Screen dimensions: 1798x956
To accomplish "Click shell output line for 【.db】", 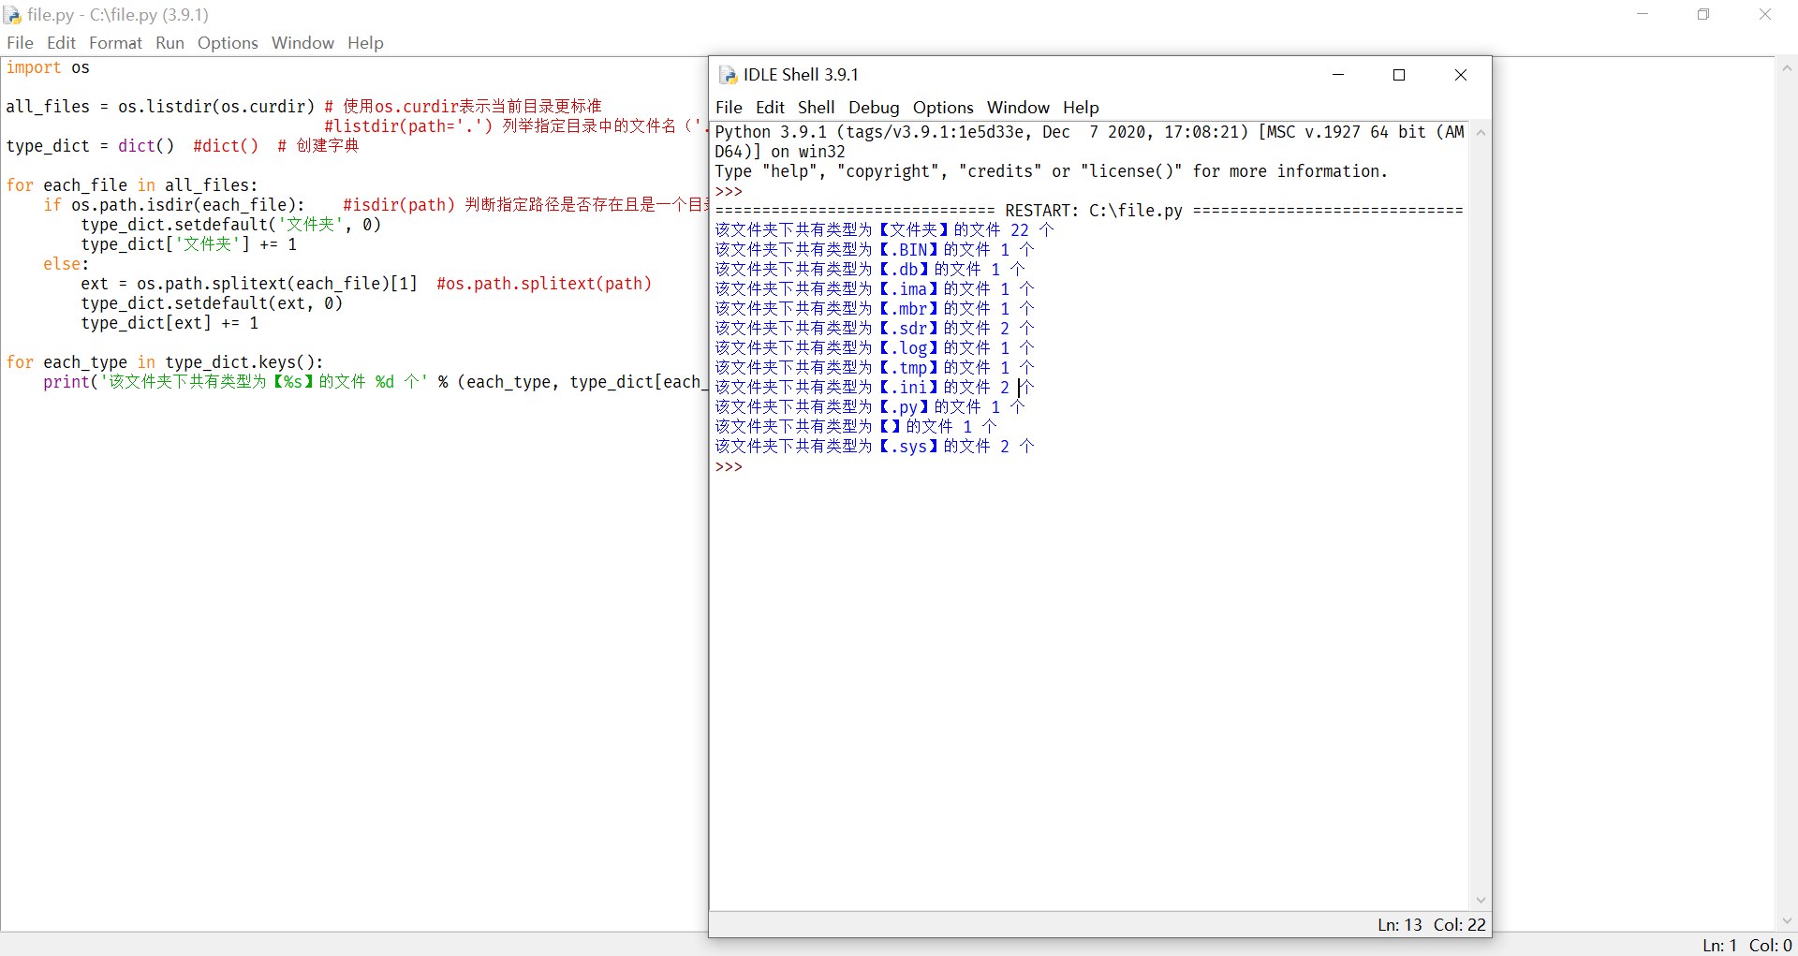I will pos(870,270).
